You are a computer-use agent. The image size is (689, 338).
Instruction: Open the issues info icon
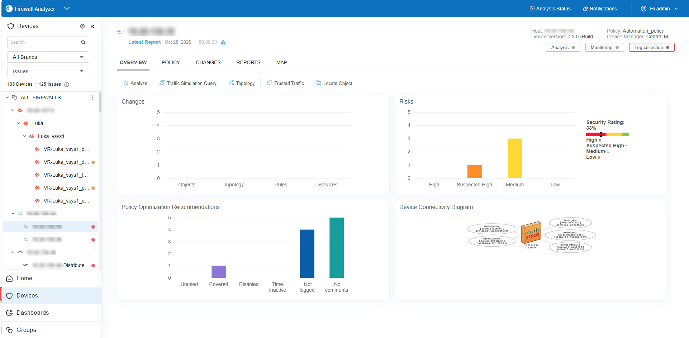point(67,85)
